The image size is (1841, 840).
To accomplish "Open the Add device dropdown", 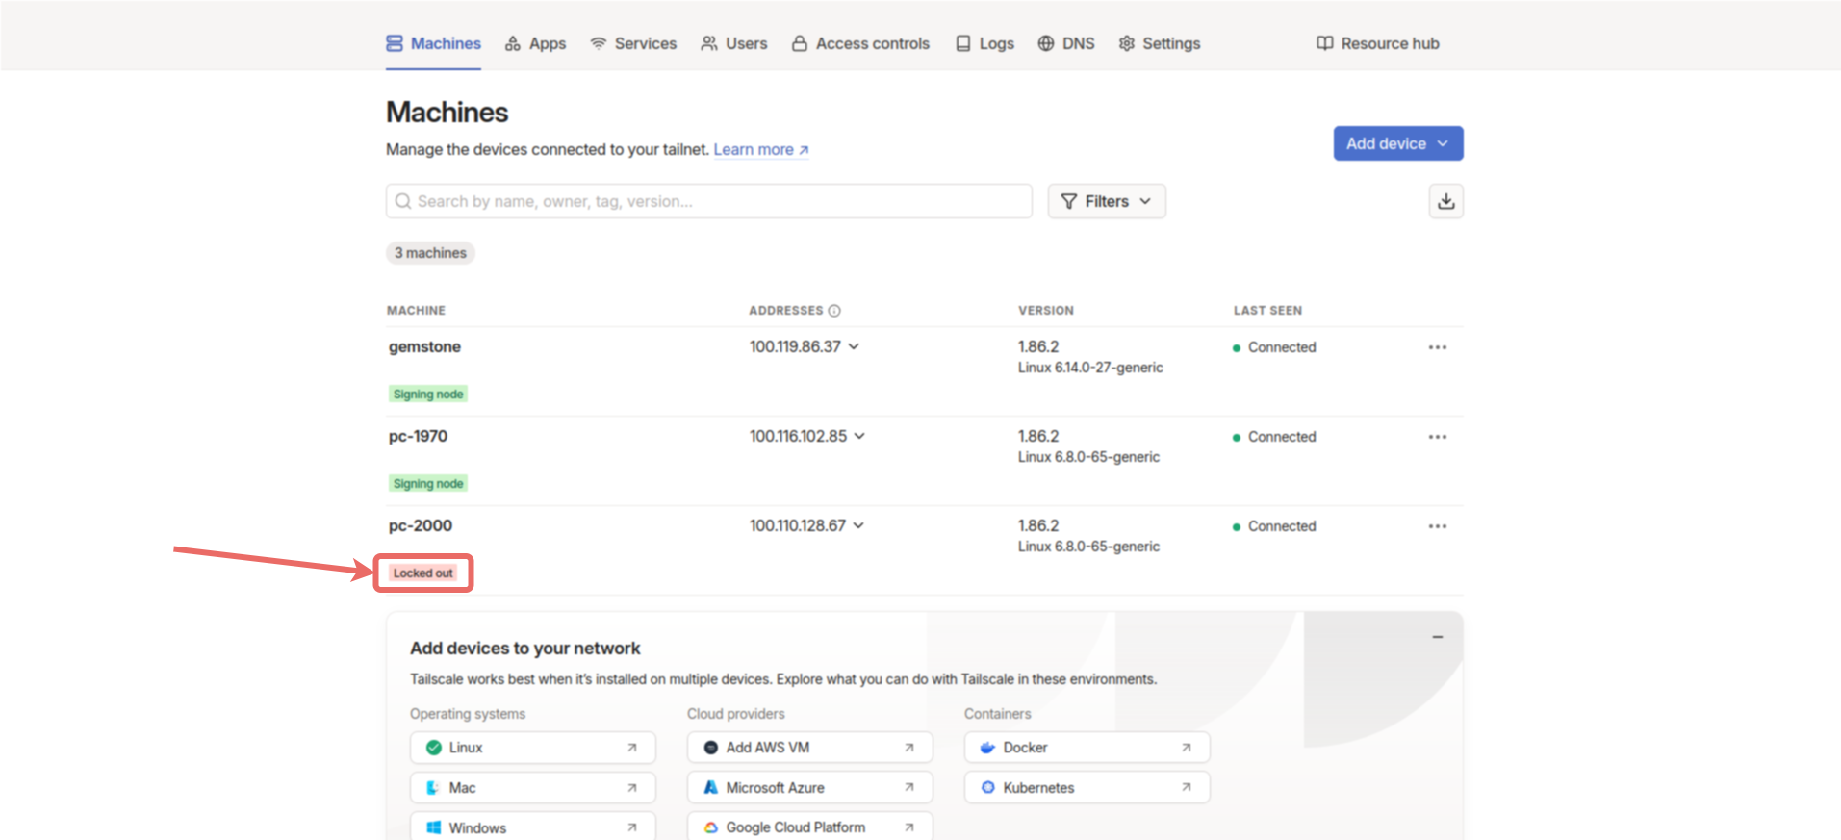I will pyautogui.click(x=1397, y=143).
